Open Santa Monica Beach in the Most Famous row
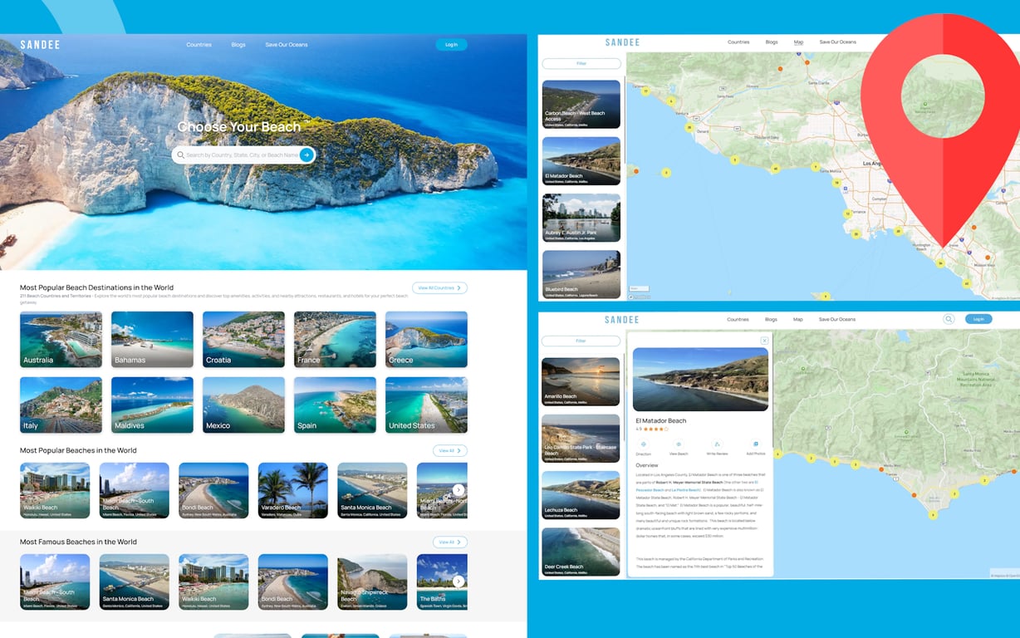The image size is (1020, 638). [135, 582]
